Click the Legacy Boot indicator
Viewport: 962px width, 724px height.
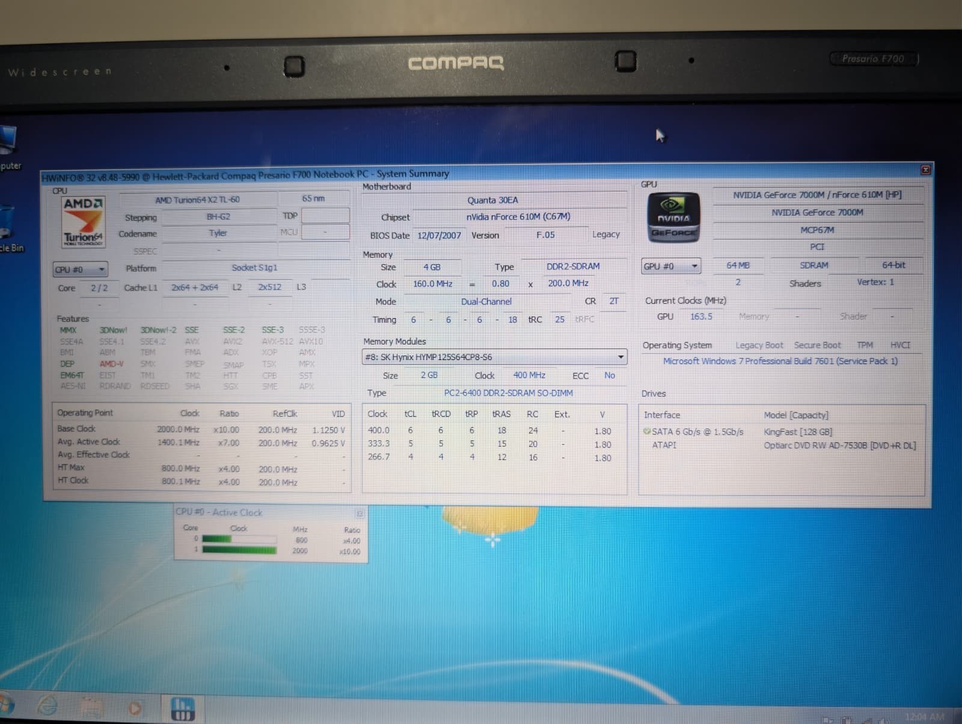click(759, 345)
